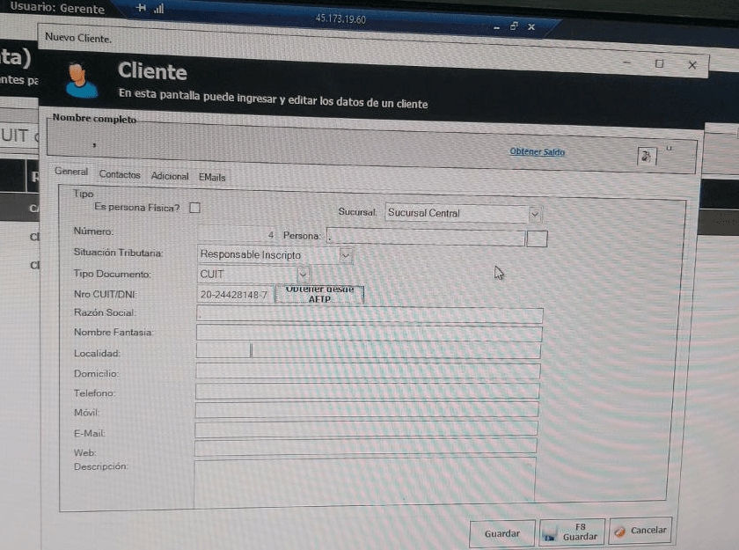739x550 pixels.
Task: Click the pin icon in remote desktop bar
Action: (142, 9)
